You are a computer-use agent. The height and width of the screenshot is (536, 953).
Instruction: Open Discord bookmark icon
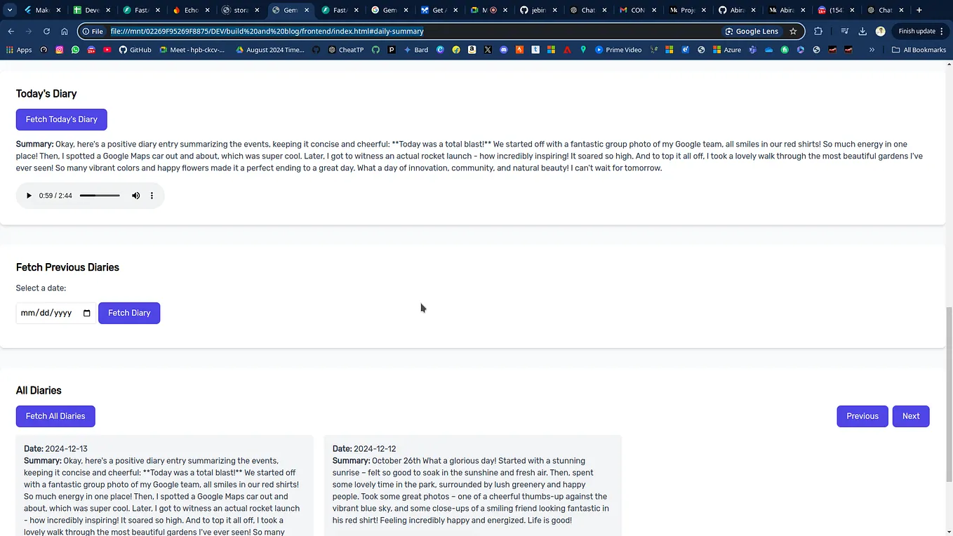click(504, 50)
